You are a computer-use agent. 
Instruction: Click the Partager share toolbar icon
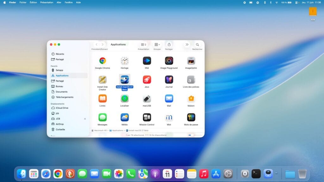(169, 45)
